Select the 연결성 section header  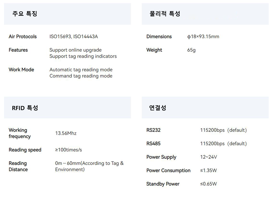tap(158, 108)
